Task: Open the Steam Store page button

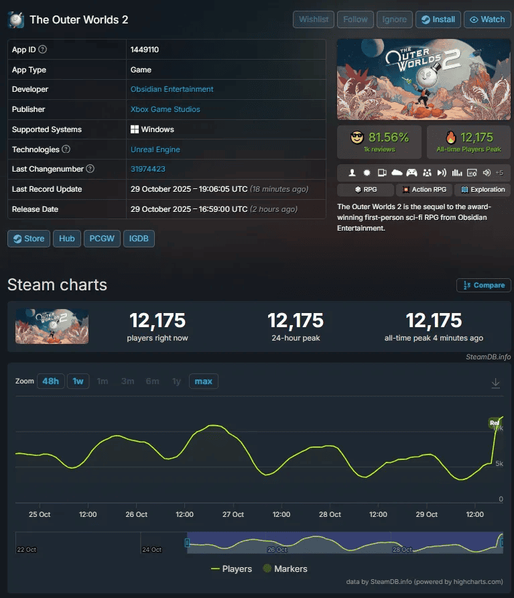Action: click(28, 239)
